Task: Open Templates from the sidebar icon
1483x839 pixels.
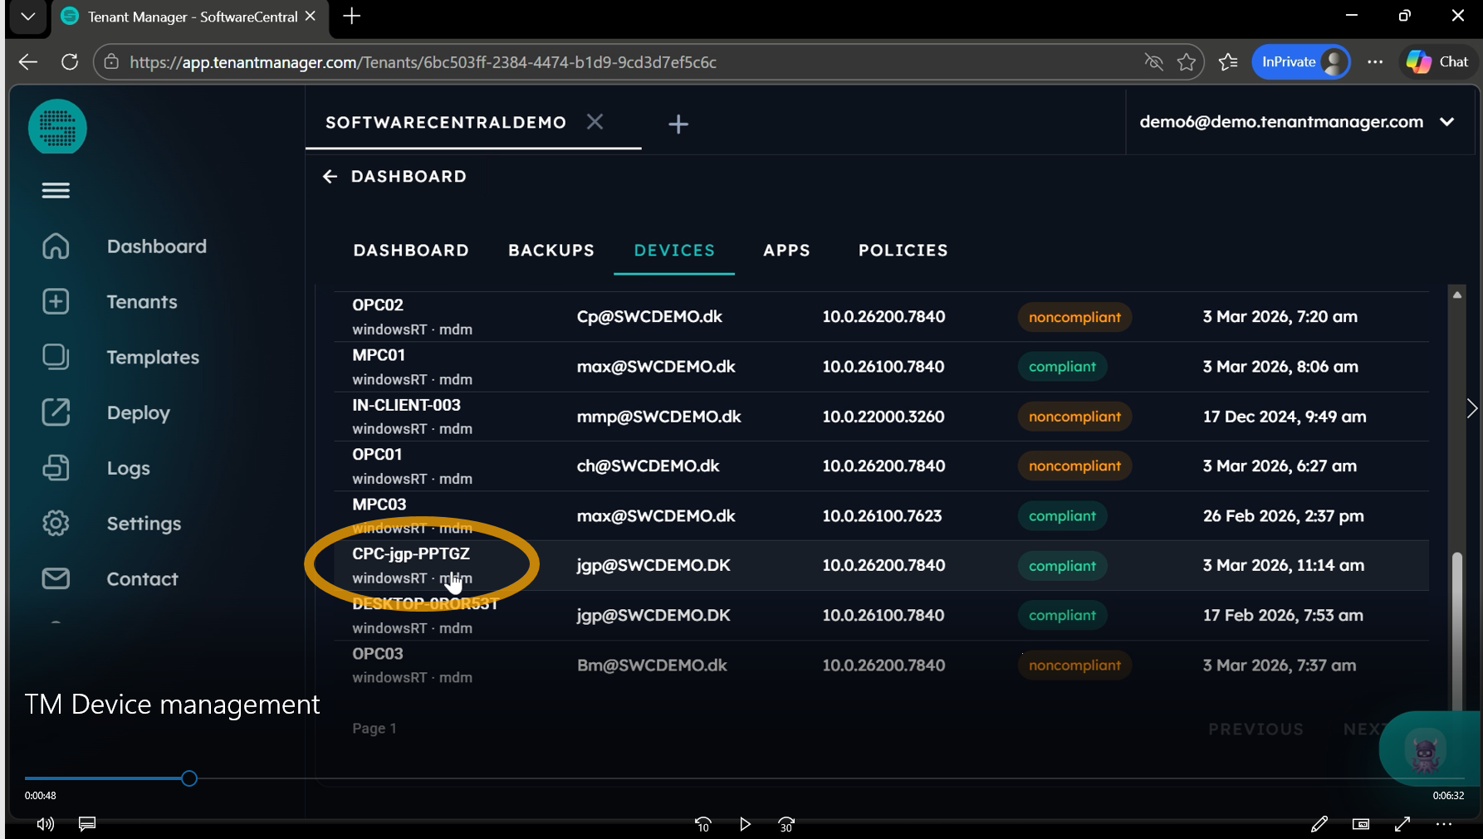Action: 56,357
